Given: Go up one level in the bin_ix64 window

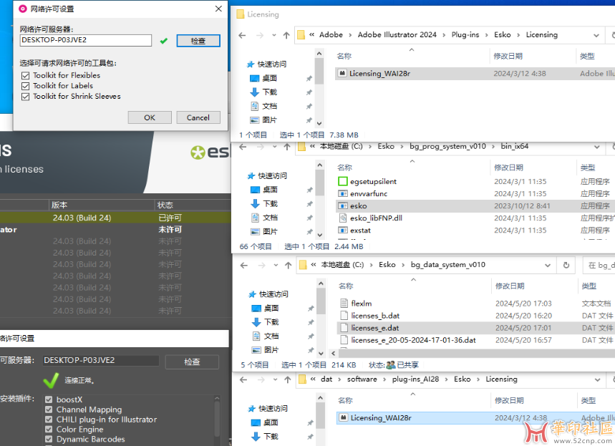Looking at the screenshot, I should [287, 147].
